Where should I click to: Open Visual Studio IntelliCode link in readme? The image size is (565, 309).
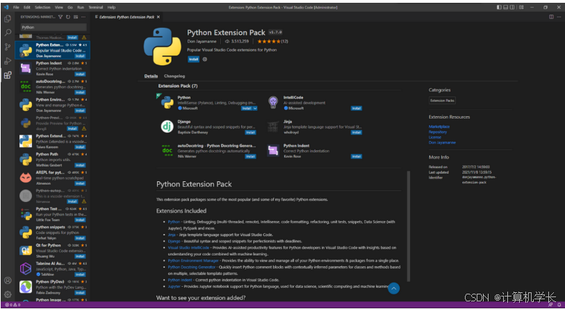(188, 247)
